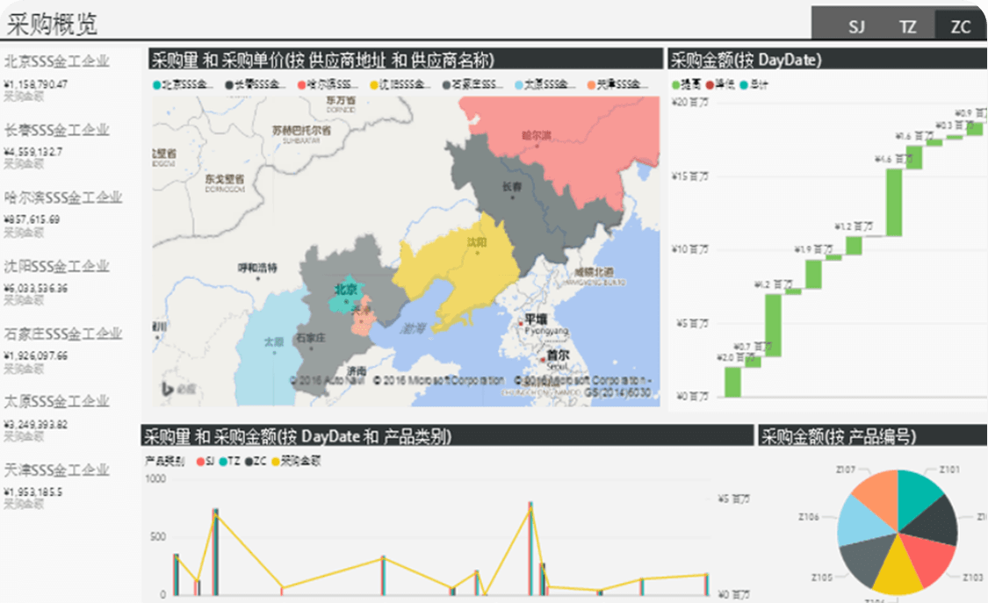The height and width of the screenshot is (603, 988).
Task: Click the 采购金额(按 DayDate) chart title
Action: click(746, 60)
